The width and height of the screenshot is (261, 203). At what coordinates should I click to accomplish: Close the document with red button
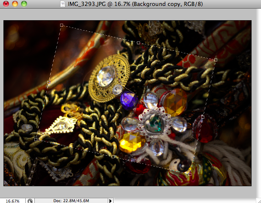pos(6,4)
